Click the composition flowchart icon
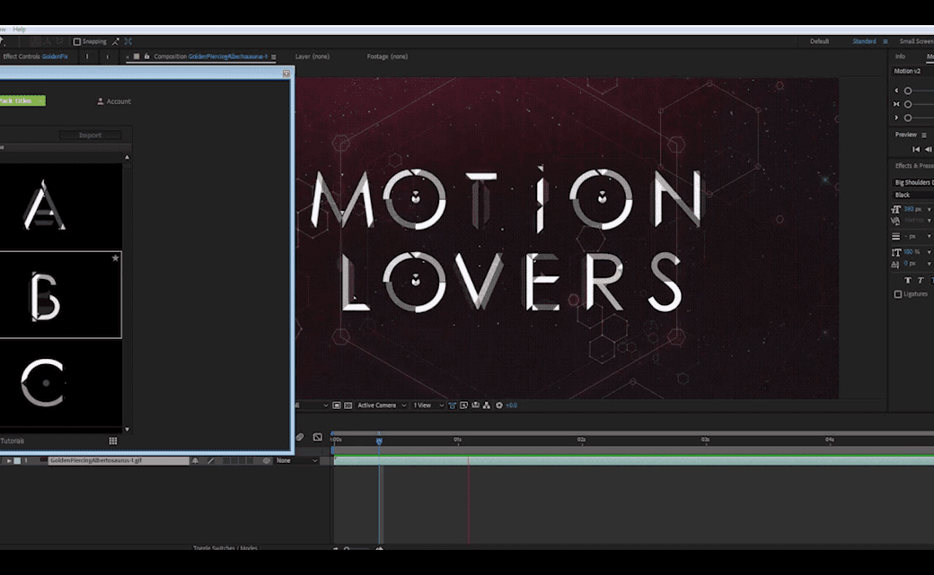 tap(487, 405)
